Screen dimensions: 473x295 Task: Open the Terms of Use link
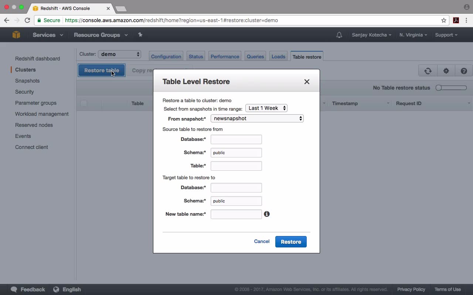pos(448,289)
